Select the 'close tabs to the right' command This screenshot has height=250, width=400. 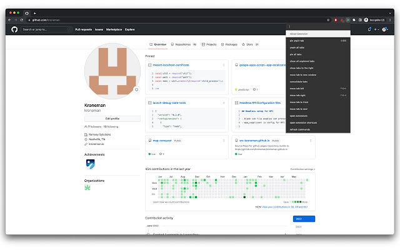(318, 68)
